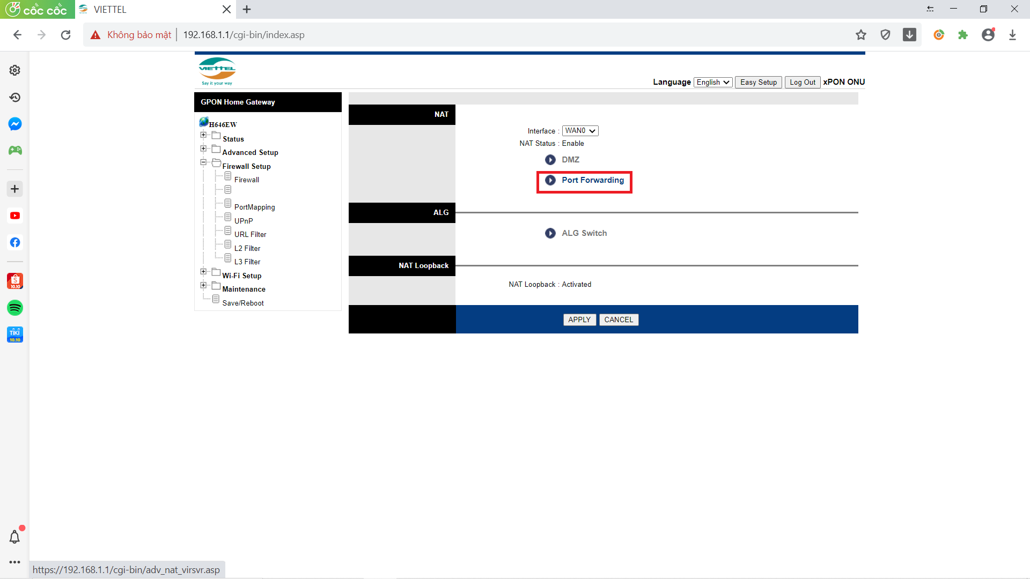Click the Port Forwarding link
Screen dimensions: 1030x579
click(x=592, y=180)
